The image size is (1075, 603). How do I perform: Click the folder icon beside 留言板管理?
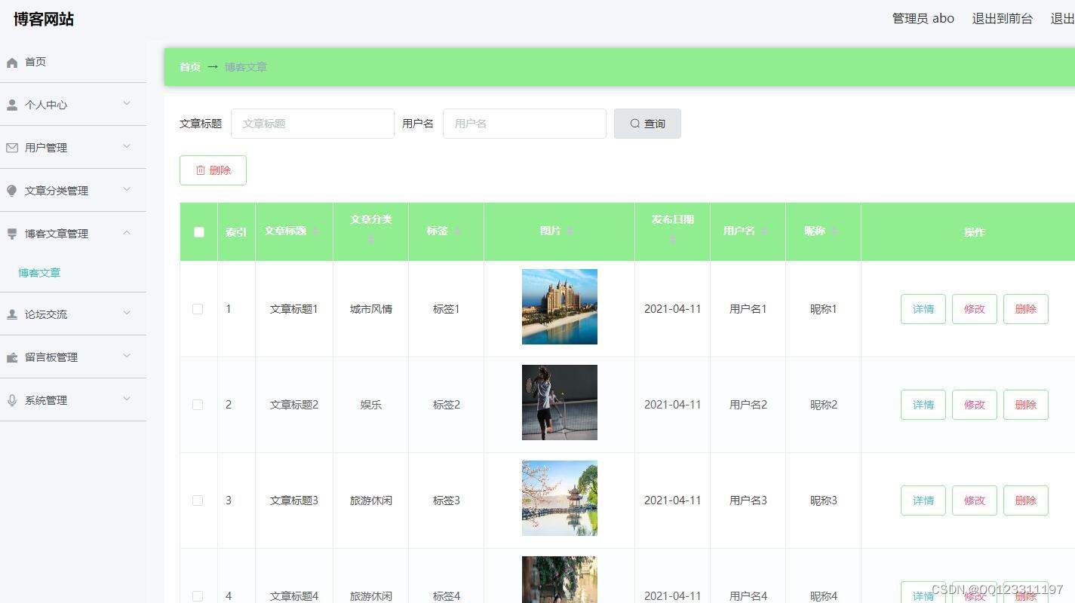pos(12,357)
